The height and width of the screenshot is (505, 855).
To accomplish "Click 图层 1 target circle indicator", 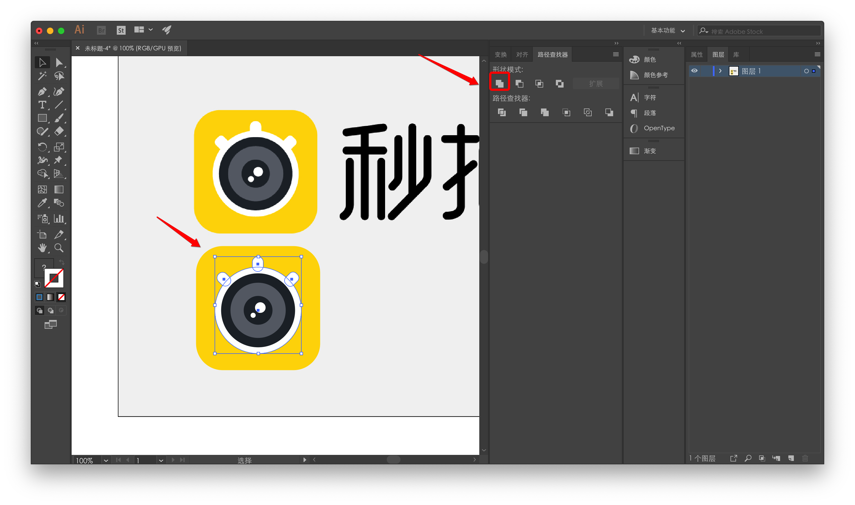I will [x=806, y=71].
